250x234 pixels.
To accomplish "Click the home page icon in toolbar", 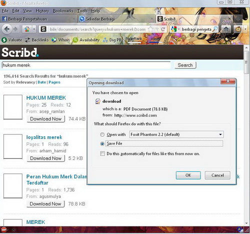I will 27,29.
